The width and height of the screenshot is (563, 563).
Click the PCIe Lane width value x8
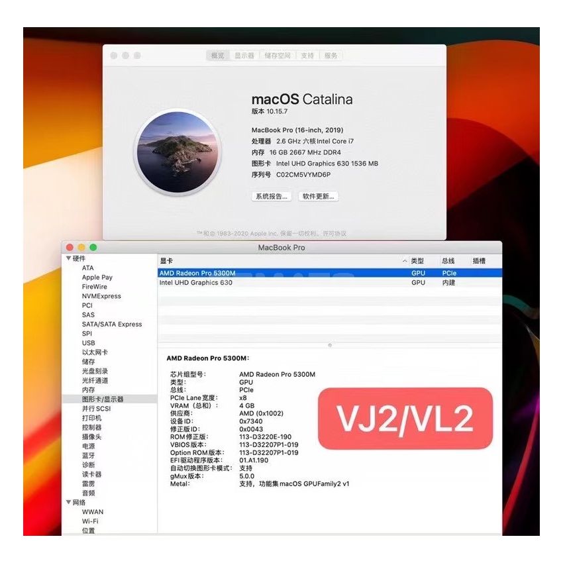click(x=243, y=398)
